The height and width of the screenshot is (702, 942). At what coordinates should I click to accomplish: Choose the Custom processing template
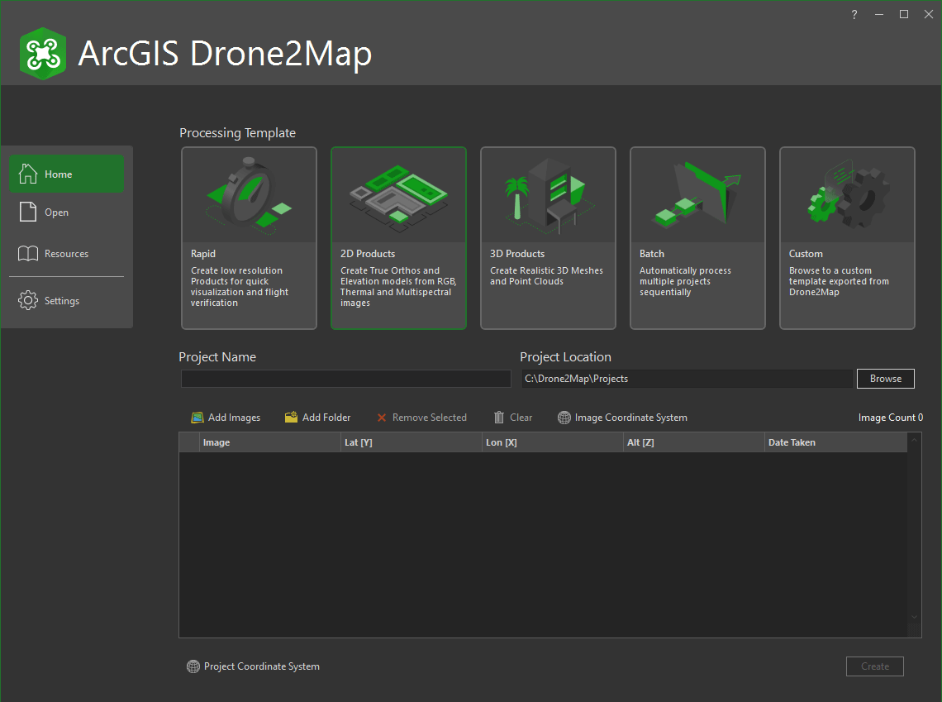(x=847, y=238)
